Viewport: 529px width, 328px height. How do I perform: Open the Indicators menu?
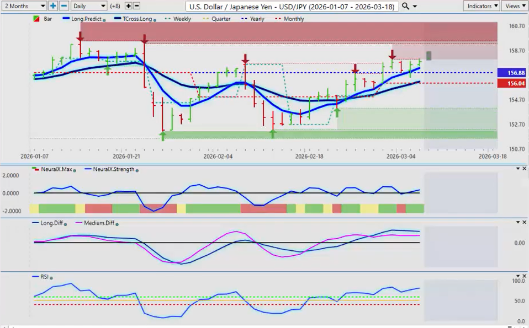(x=481, y=6)
